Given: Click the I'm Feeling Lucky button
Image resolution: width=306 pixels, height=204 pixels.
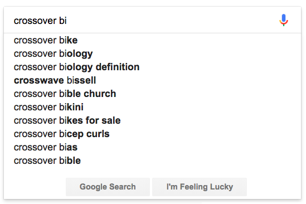Looking at the screenshot, I should pyautogui.click(x=200, y=187).
